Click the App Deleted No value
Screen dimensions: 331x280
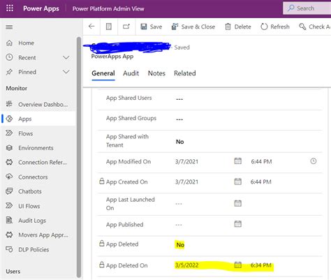pos(180,245)
